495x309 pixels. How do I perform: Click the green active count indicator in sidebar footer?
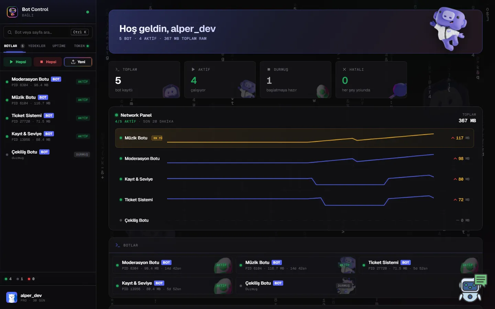[x=8, y=279]
